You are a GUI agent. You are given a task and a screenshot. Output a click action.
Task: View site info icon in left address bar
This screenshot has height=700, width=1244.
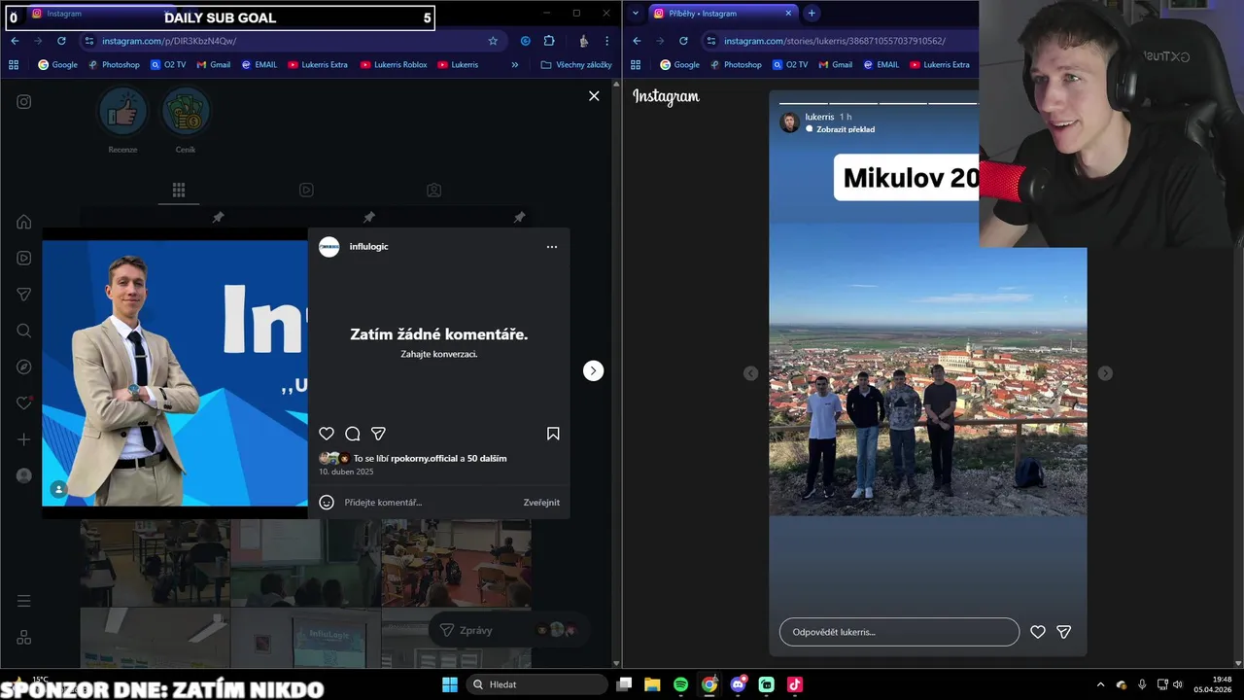[88, 41]
